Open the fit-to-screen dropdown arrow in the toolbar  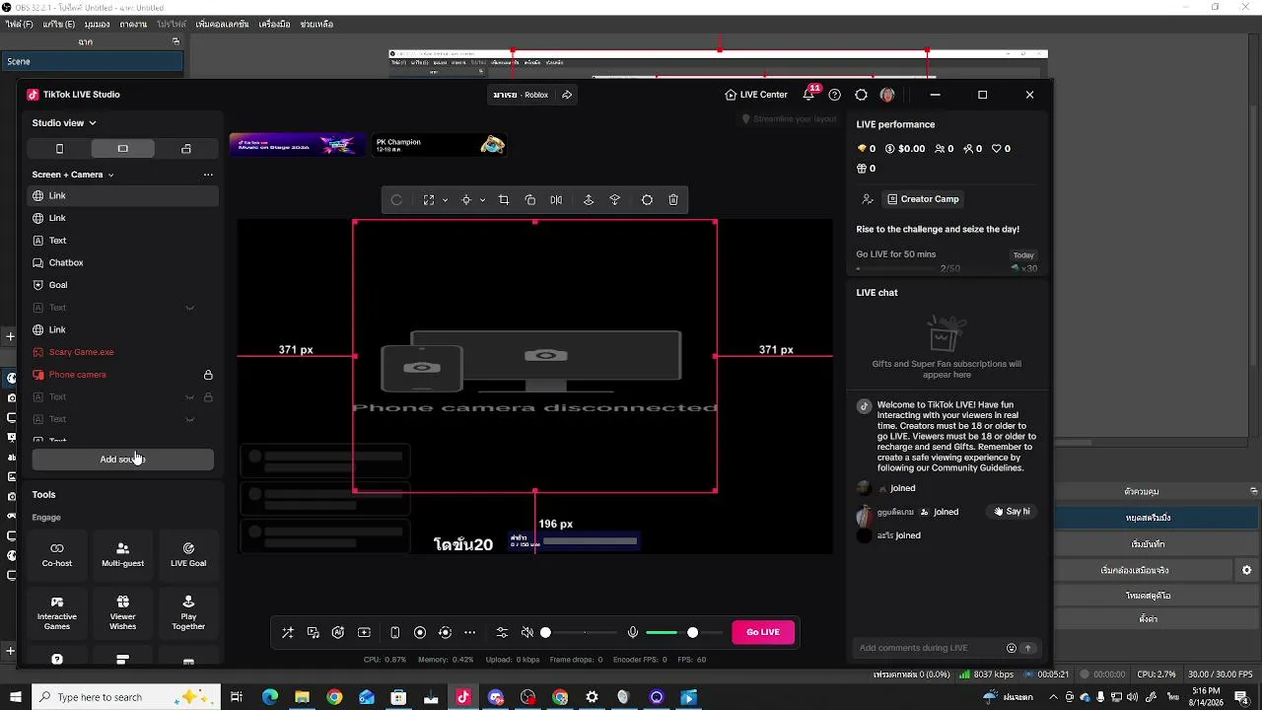click(445, 200)
